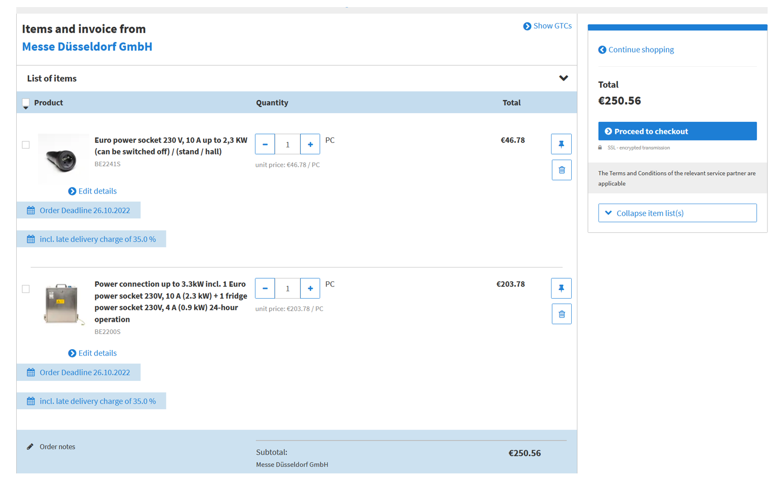This screenshot has width=777, height=483.
Task: Click late delivery charge tag under Power connection
Action: click(x=91, y=401)
